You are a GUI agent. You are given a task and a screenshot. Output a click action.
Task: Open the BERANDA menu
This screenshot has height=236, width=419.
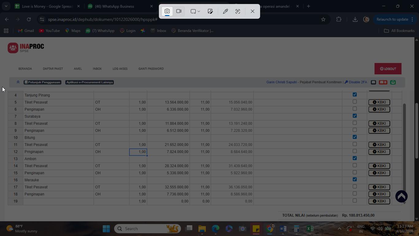[25, 69]
